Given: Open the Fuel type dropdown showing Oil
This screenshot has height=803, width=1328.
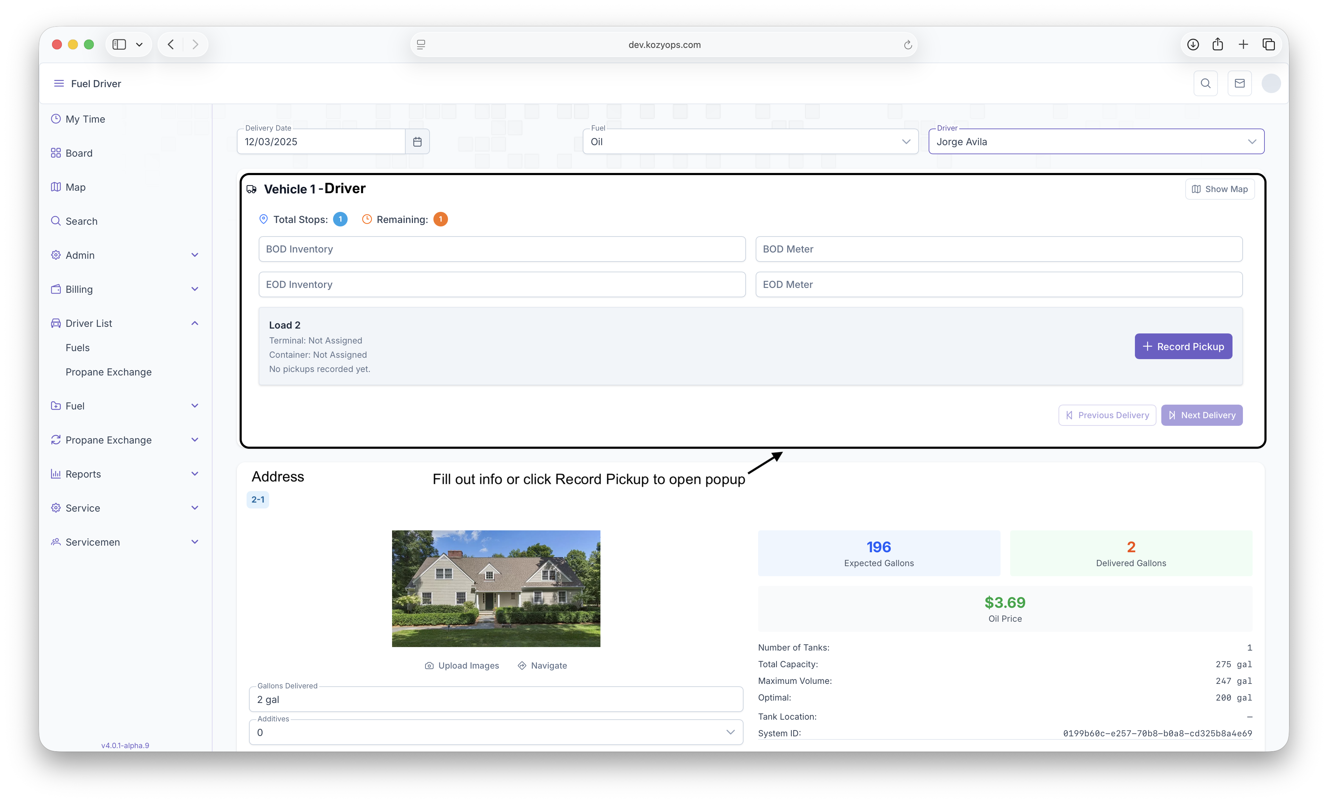Looking at the screenshot, I should [x=750, y=142].
